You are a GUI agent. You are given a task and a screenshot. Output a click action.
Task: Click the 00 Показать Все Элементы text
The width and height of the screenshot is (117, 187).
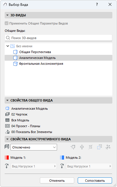[32, 132]
